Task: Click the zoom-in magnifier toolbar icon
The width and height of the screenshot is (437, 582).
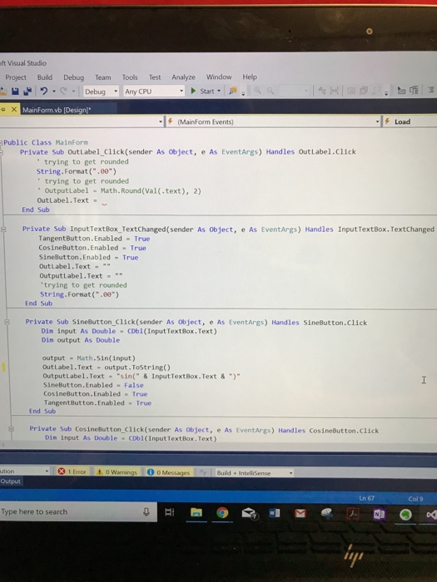Action: click(257, 91)
